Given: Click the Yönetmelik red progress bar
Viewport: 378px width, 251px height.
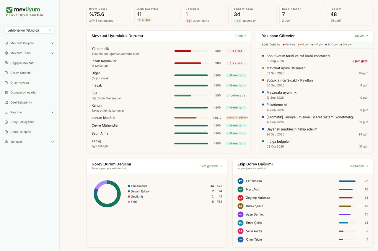Looking at the screenshot, I should [191, 51].
